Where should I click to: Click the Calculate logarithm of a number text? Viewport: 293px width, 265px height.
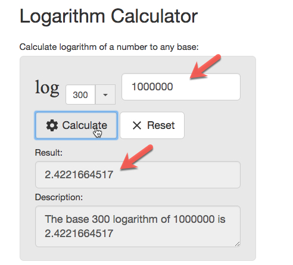(x=109, y=47)
